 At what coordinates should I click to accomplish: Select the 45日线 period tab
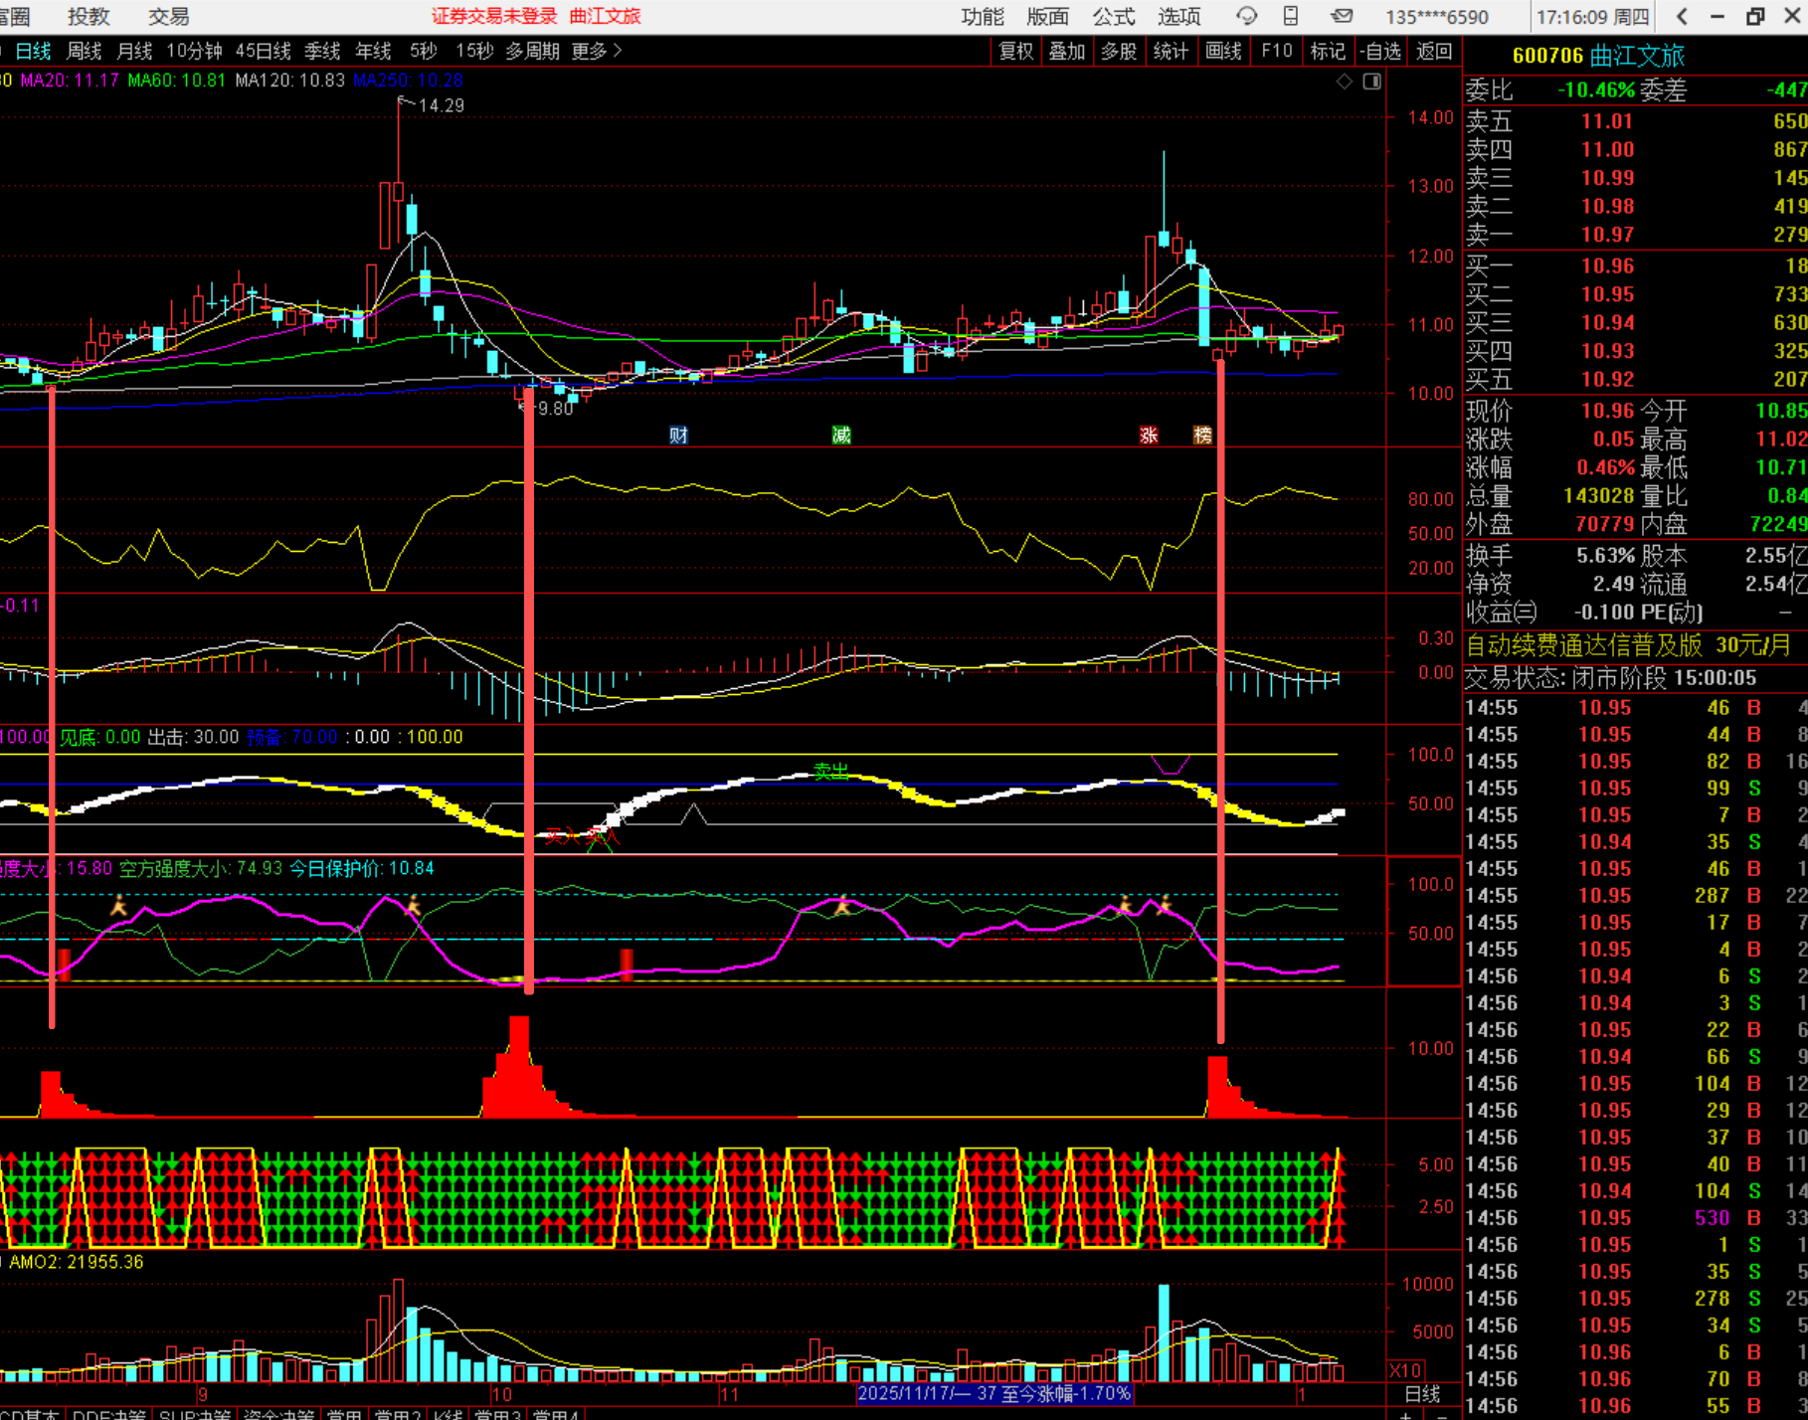(x=264, y=51)
